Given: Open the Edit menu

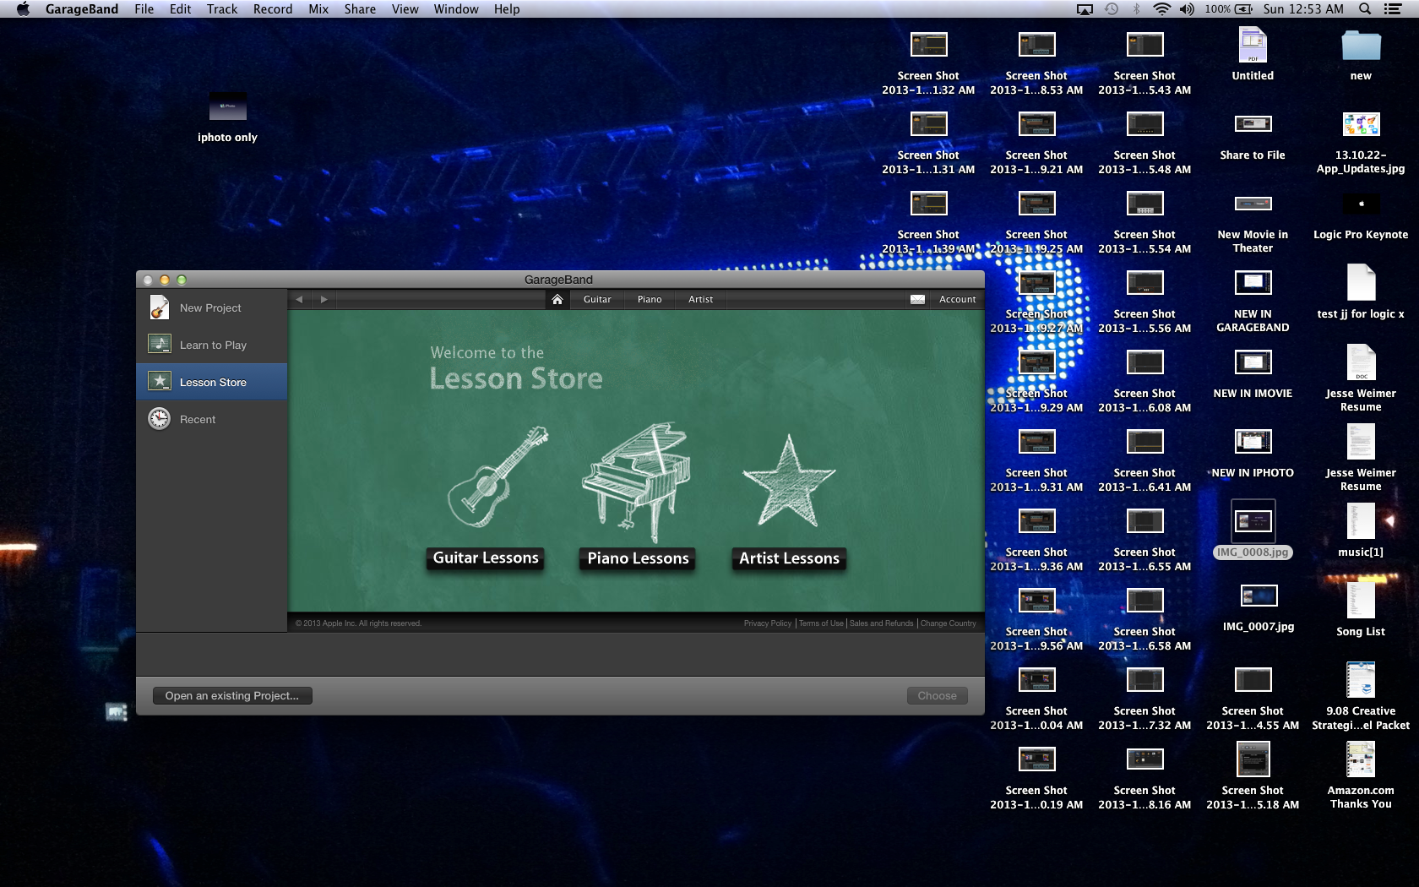Looking at the screenshot, I should click(180, 9).
